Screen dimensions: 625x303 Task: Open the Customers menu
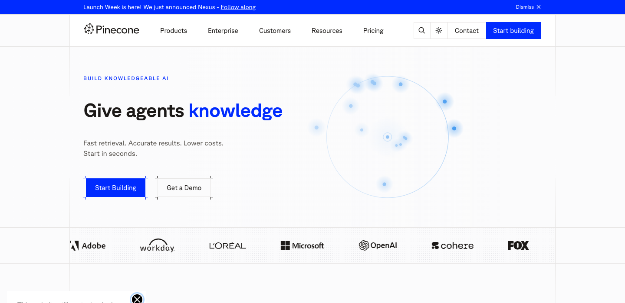[275, 31]
